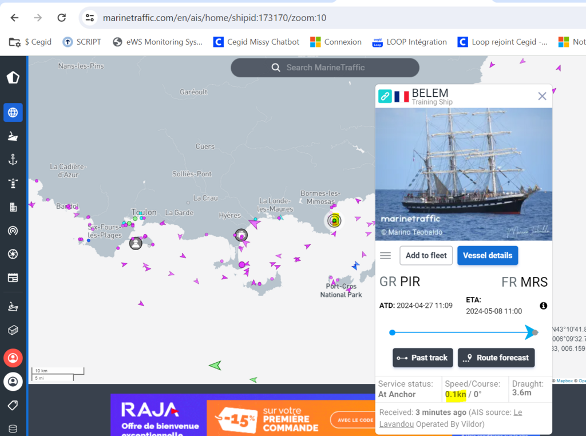Click the address bar URL
Viewport: 586px width, 436px height.
[x=215, y=18]
